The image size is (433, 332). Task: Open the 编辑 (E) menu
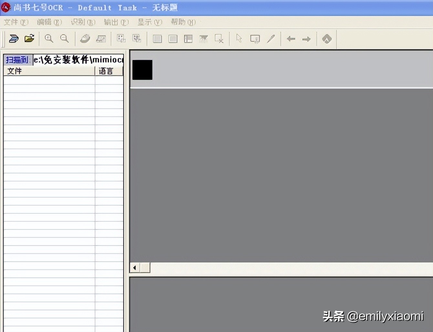click(49, 22)
